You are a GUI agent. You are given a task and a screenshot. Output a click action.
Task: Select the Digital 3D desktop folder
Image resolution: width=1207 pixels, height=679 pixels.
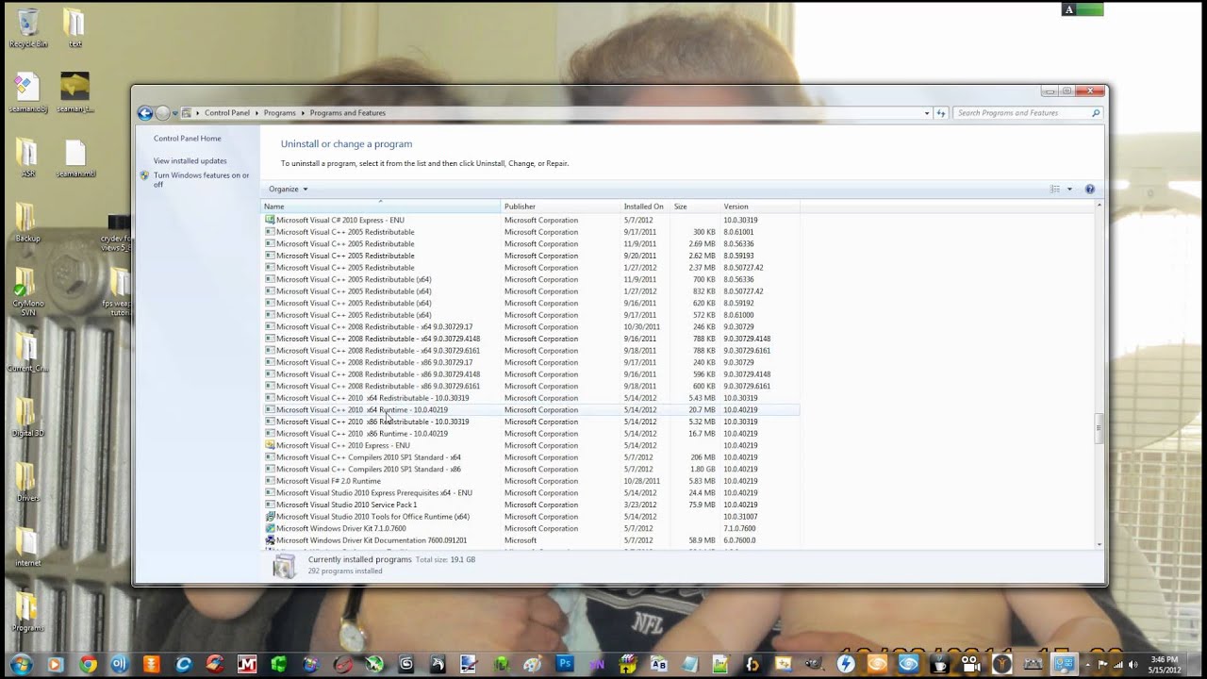[x=27, y=417]
